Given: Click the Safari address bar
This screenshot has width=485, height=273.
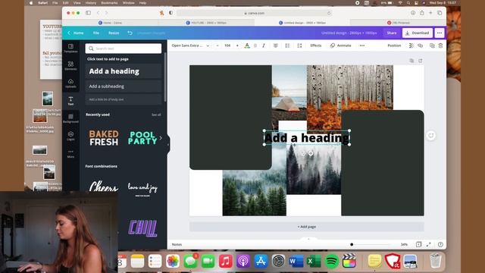Looking at the screenshot, I should tap(255, 13).
